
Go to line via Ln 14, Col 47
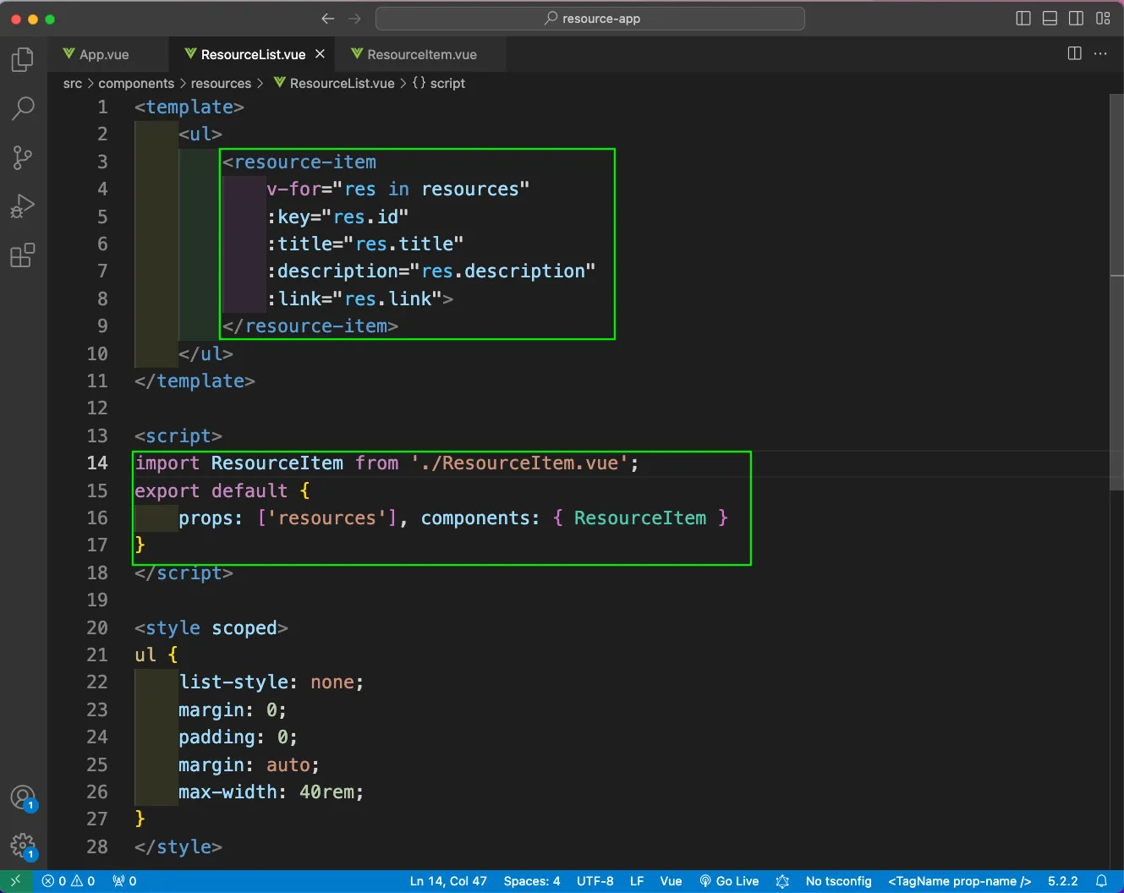pyautogui.click(x=448, y=881)
